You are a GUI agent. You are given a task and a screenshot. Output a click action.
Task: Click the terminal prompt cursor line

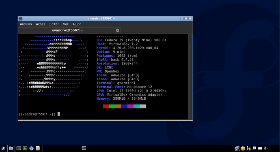39,114
